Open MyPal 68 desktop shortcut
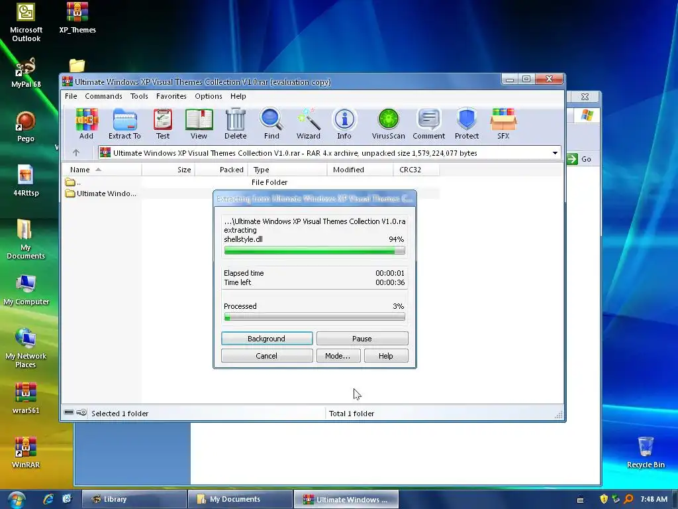Viewport: 678px width, 509px height. 26,73
